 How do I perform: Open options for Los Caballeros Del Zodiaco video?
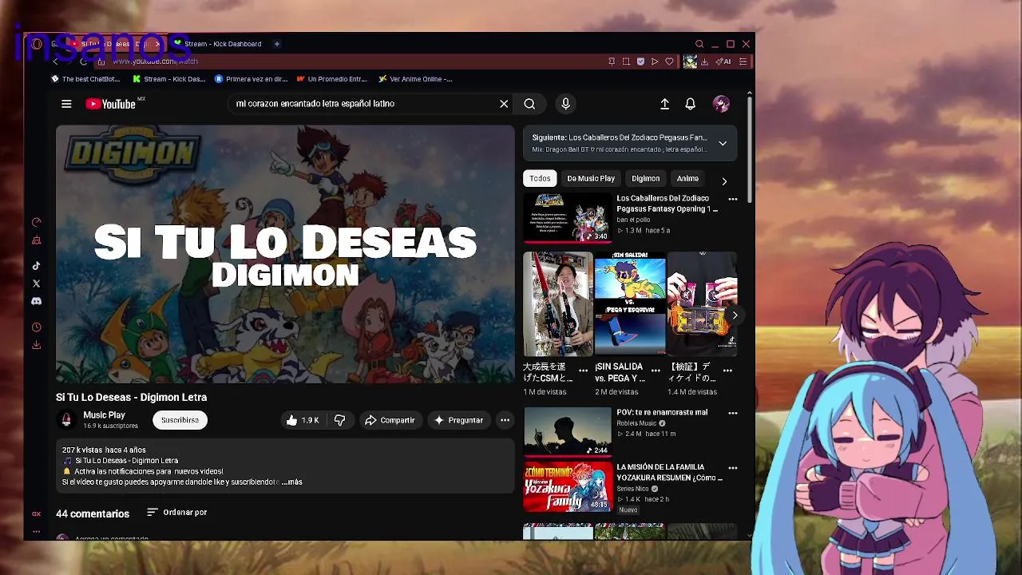click(733, 199)
